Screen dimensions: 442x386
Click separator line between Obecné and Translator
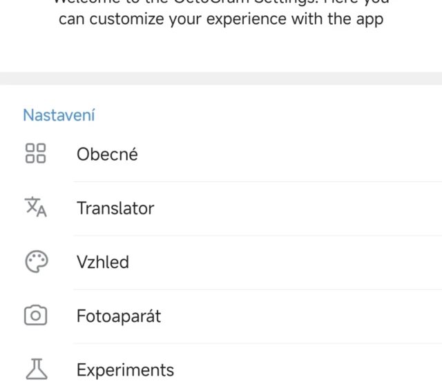pyautogui.click(x=257, y=182)
